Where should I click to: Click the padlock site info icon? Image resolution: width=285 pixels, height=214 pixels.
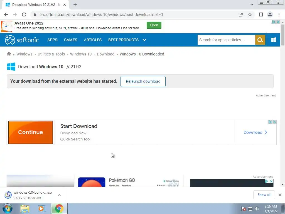[35, 14]
